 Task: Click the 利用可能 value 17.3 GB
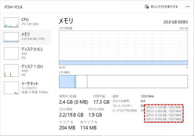[101, 102]
